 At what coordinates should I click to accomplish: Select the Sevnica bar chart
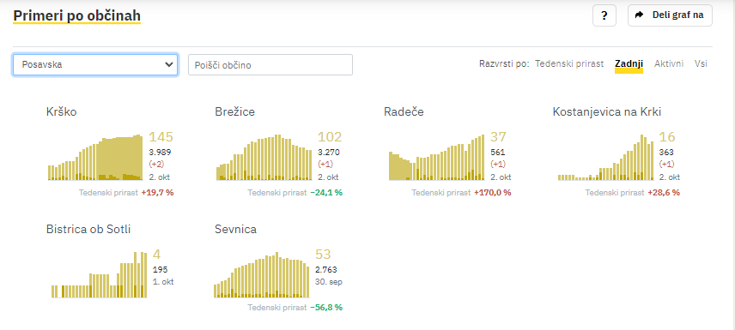(x=262, y=276)
